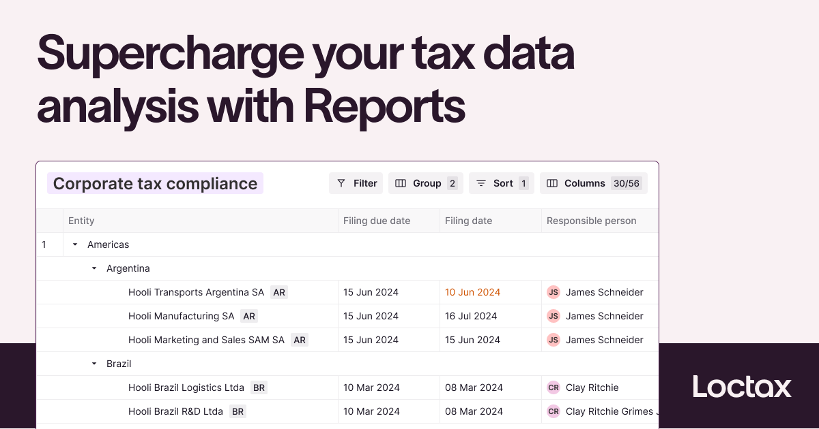Select the Filing due date column header
Viewport: 819px width, 429px height.
[375, 221]
